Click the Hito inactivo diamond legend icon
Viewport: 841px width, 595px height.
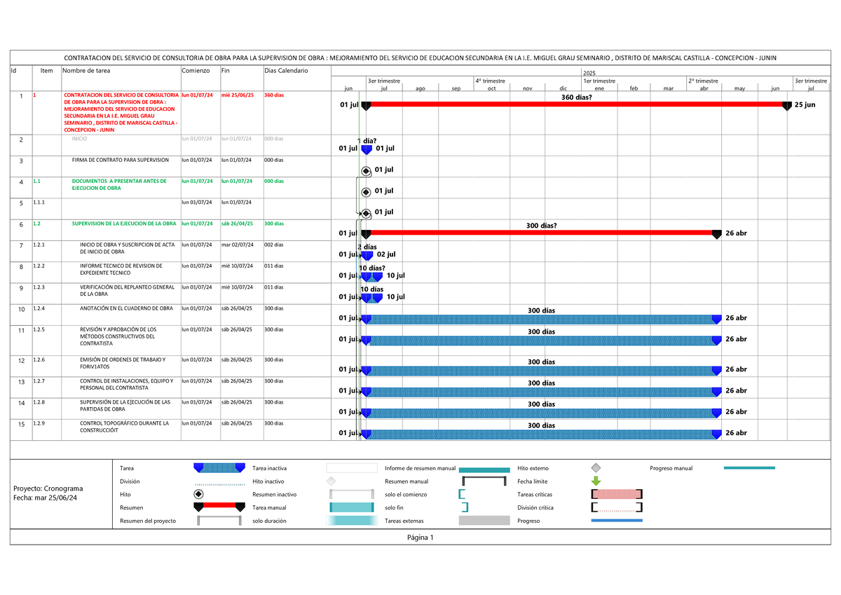coord(331,481)
